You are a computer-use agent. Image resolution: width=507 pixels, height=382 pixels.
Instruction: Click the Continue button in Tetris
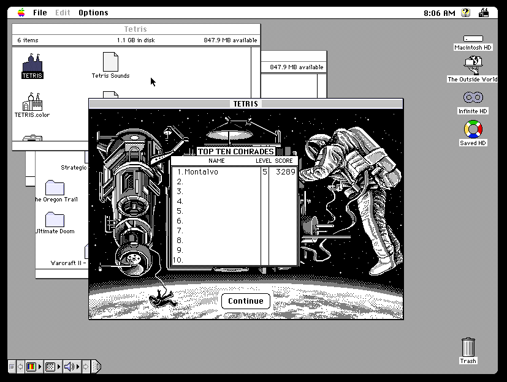coord(245,301)
